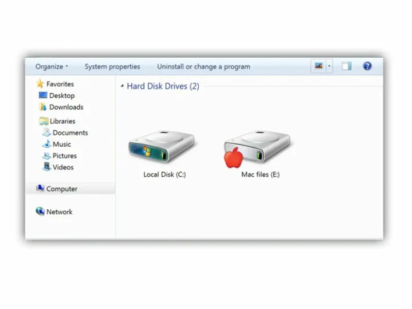Open Pictures library in sidebar

(65, 156)
